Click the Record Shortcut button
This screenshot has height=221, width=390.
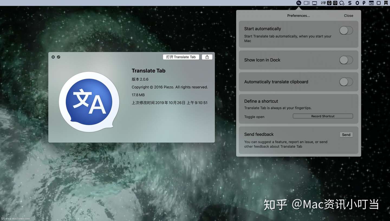click(323, 116)
